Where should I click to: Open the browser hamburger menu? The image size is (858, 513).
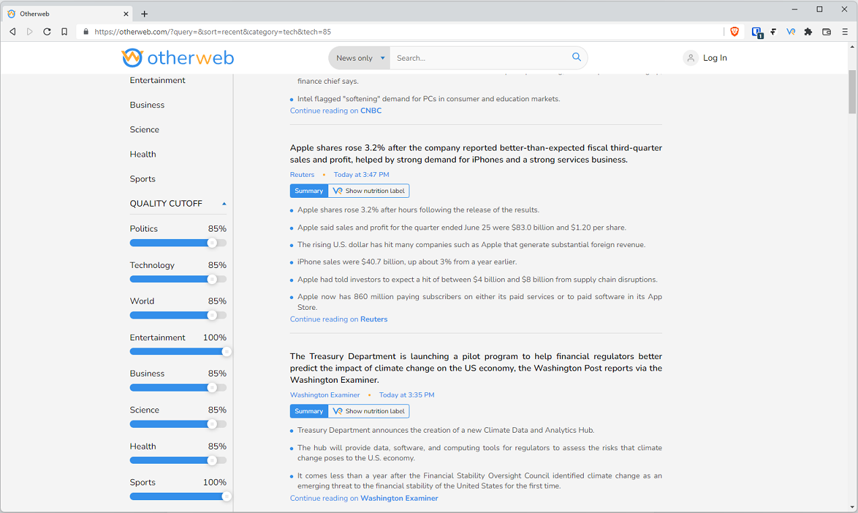pos(844,32)
